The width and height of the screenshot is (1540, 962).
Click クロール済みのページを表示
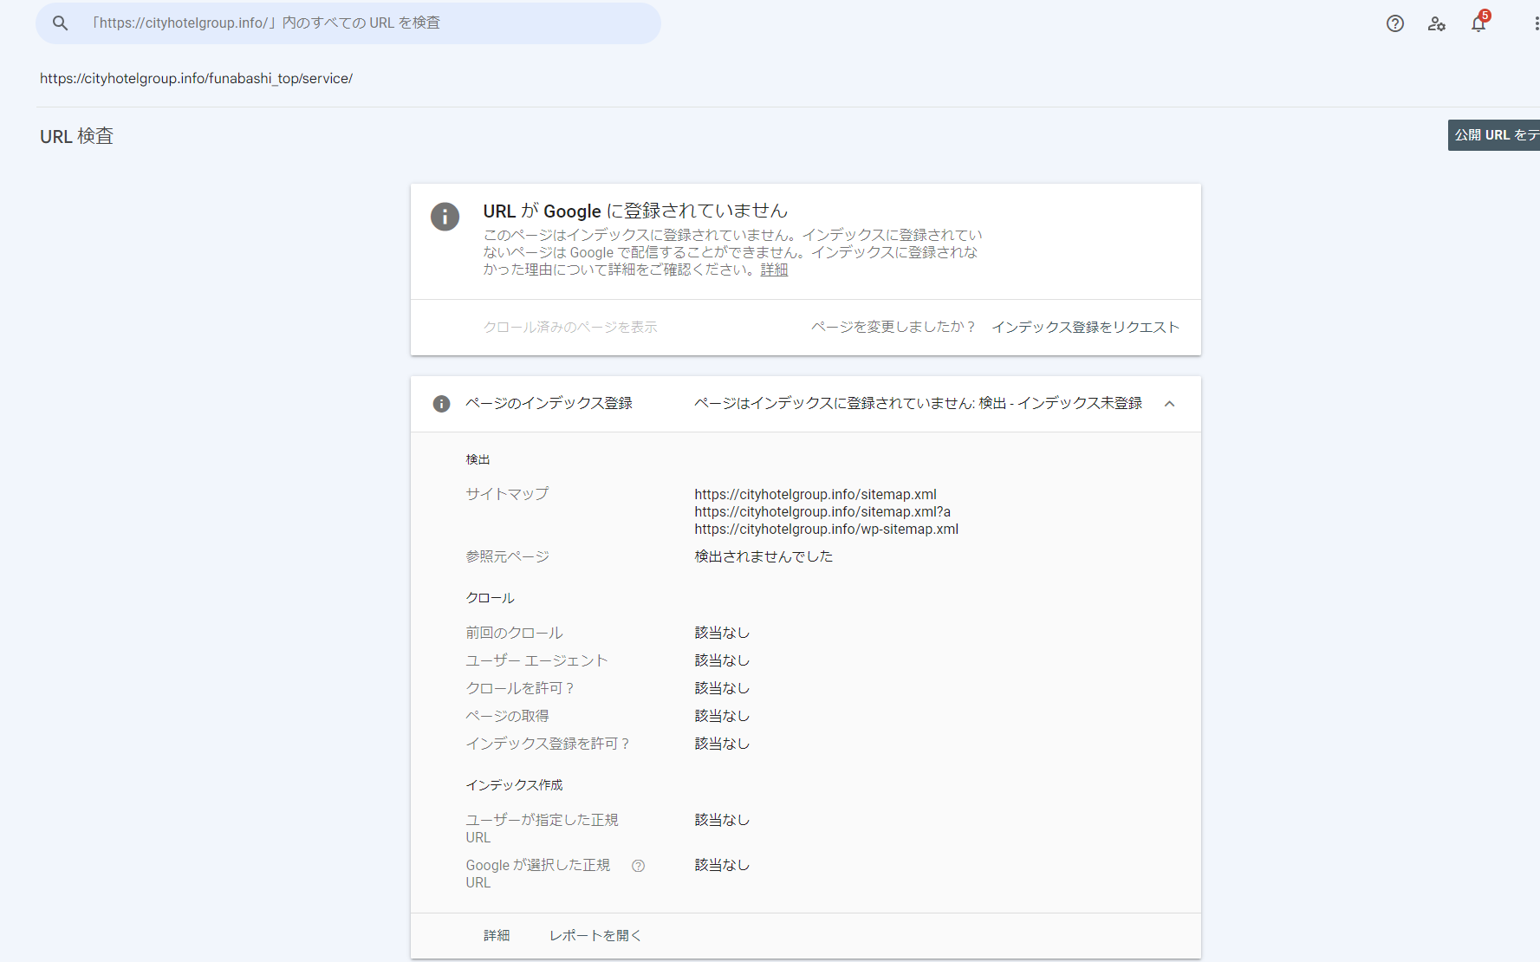(570, 327)
